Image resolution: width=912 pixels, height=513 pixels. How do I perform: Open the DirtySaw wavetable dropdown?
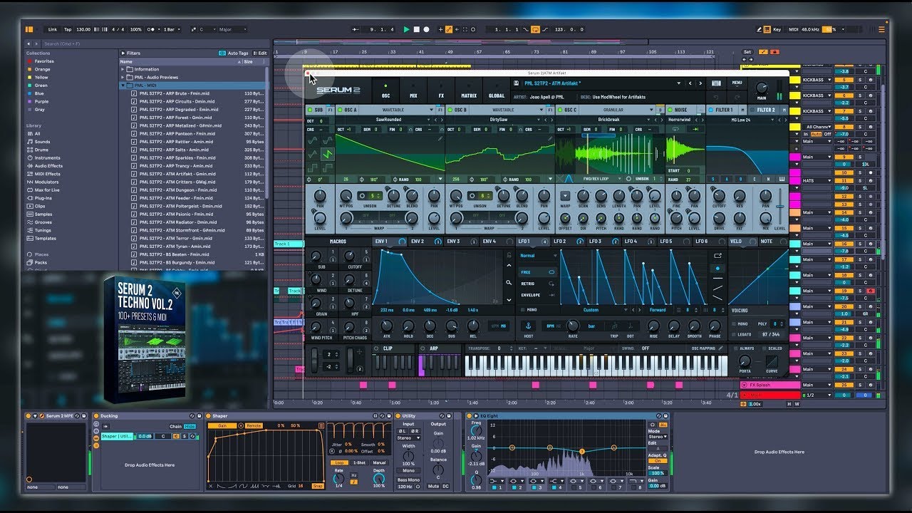499,120
